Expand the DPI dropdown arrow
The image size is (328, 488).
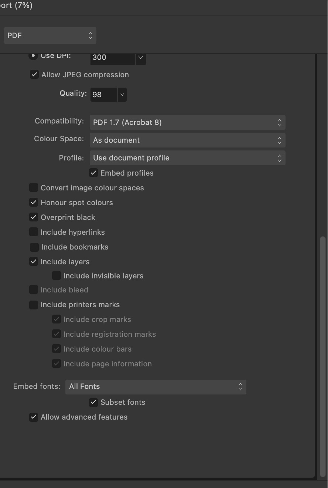pos(141,57)
